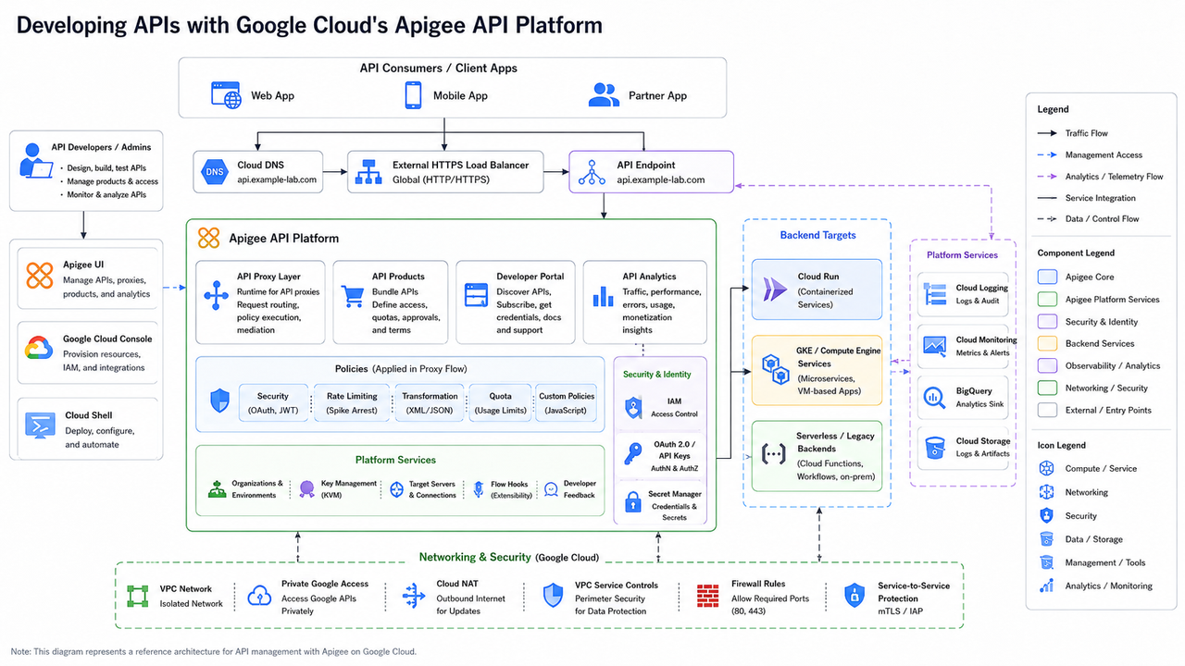Click the Quota (Usage Limits) policy box
1185x666 pixels.
click(x=501, y=402)
